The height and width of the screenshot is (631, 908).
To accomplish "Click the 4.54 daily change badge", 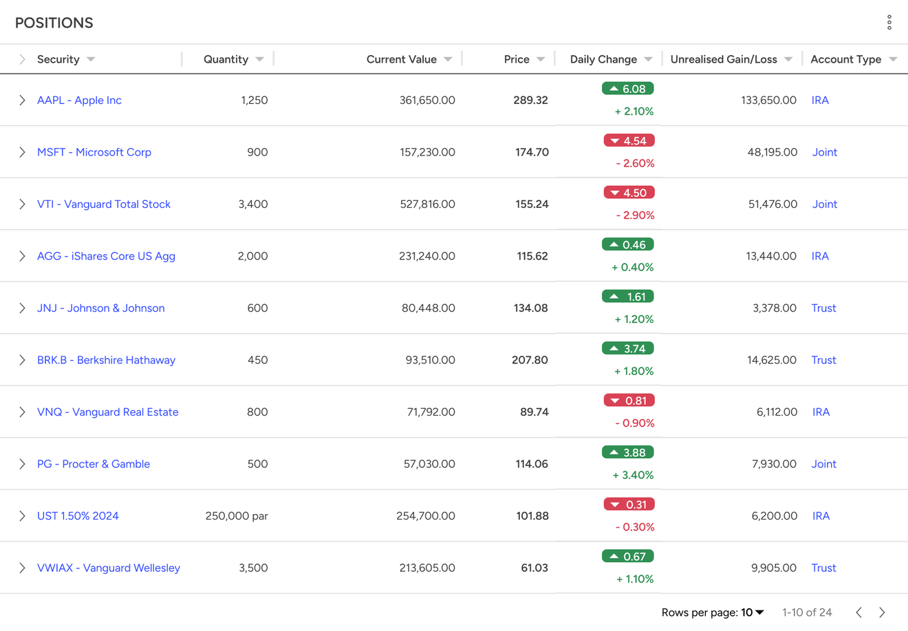I will [x=629, y=140].
